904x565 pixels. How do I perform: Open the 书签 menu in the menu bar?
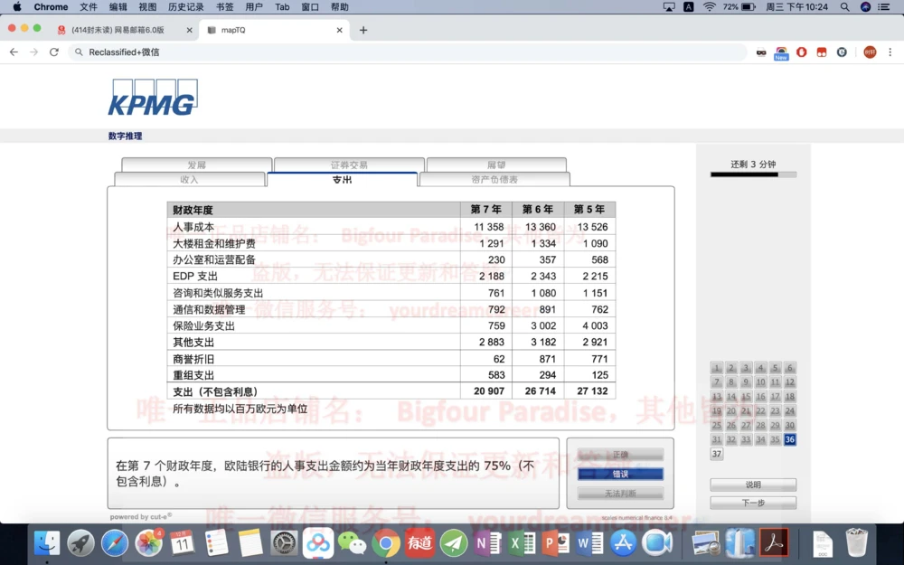tap(224, 7)
